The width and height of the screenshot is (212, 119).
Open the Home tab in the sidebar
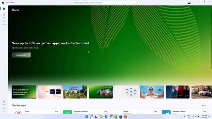(x=4, y=9)
